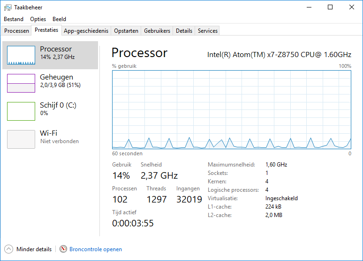Viewport: 363px width, 261px height.
Task: Switch to the Processen tab
Action: point(16,31)
